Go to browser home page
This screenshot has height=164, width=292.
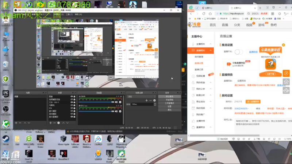[x=210, y=13]
